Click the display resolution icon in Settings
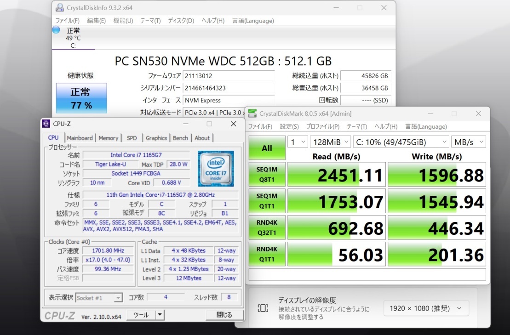Viewport: 510px width, 335px height. click(263, 308)
